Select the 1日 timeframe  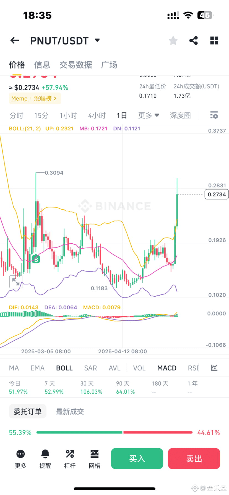coord(122,115)
